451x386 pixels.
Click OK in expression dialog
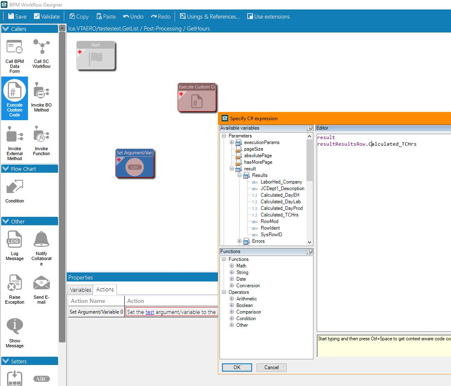point(237,367)
